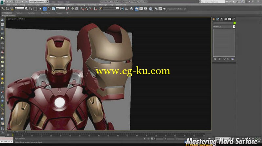Image resolution: width=262 pixels, height=146 pixels.
Task: Open the Hierarchy command panel tab
Action: coord(222,19)
